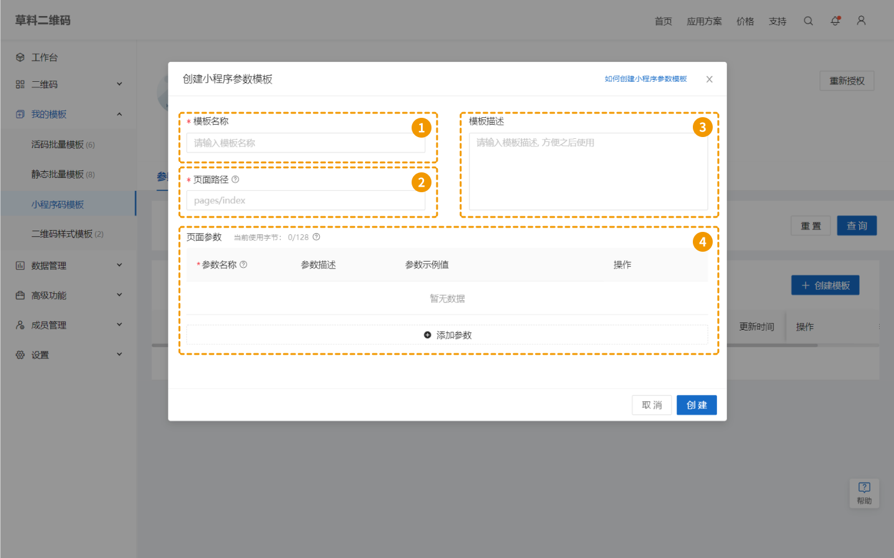
Task: Open the 如何创建小程序参数模板 help link
Action: 646,79
